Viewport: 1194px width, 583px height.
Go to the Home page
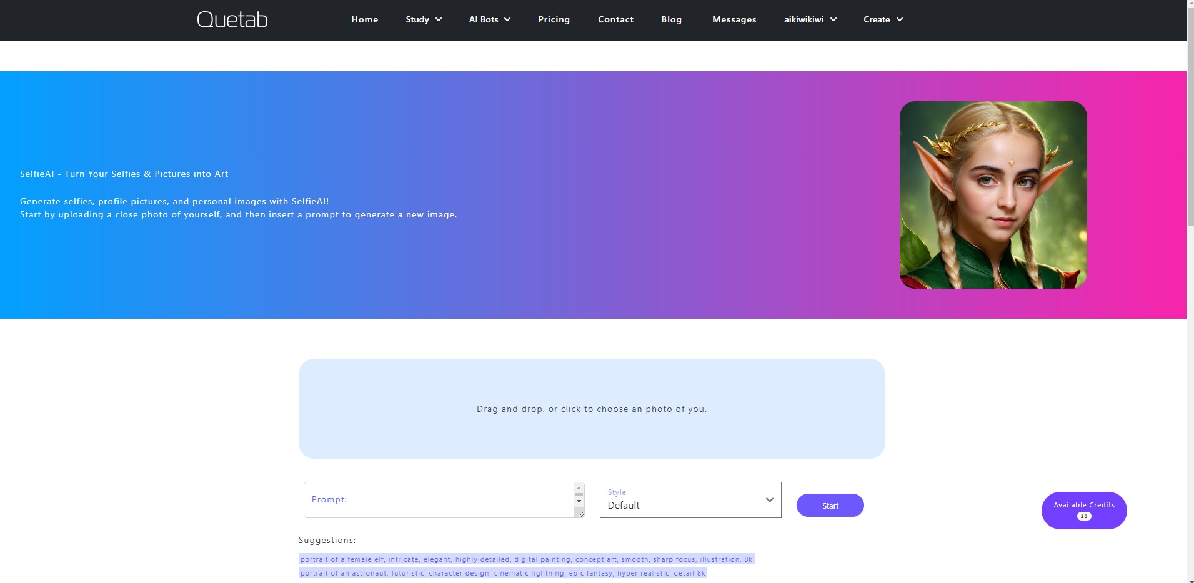point(365,19)
